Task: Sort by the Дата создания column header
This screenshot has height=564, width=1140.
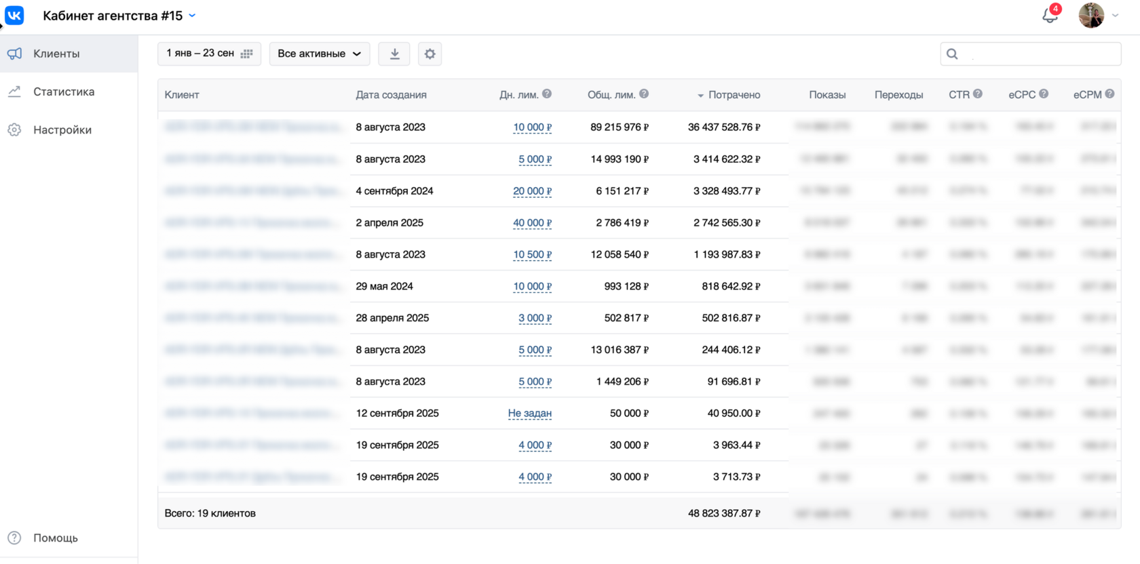Action: [391, 95]
